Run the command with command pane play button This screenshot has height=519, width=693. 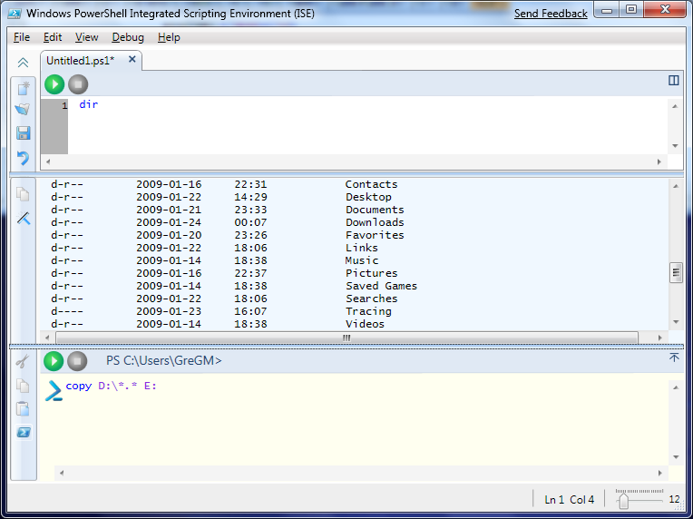coord(54,361)
